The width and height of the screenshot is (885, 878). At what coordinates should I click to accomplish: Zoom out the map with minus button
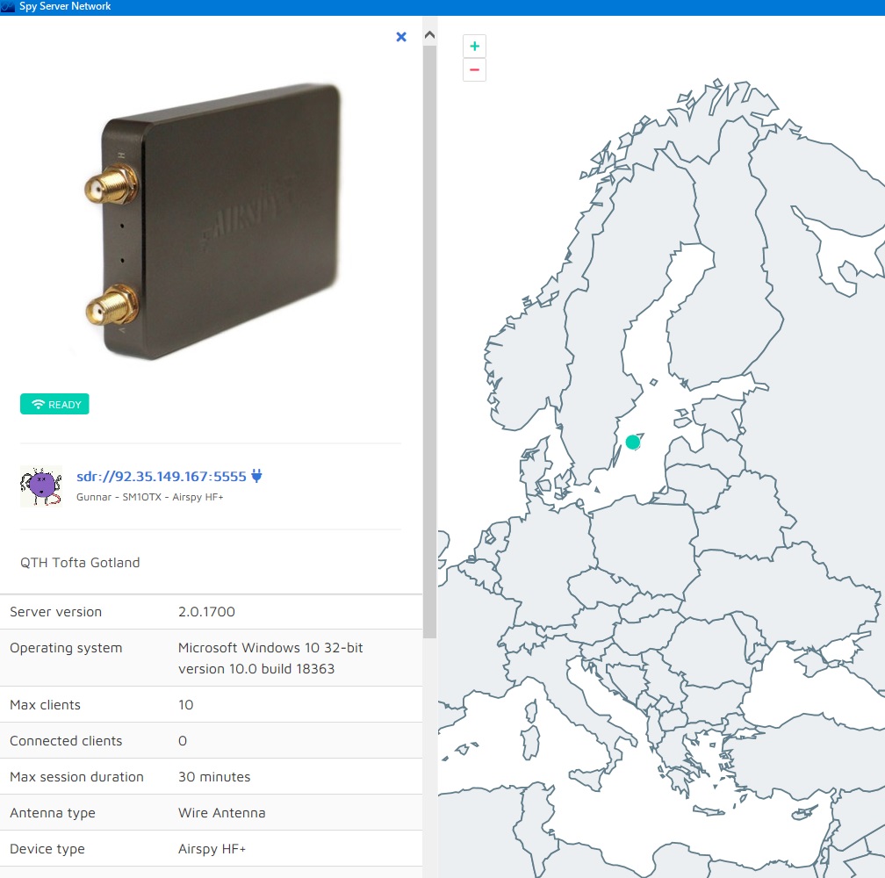pyautogui.click(x=474, y=70)
